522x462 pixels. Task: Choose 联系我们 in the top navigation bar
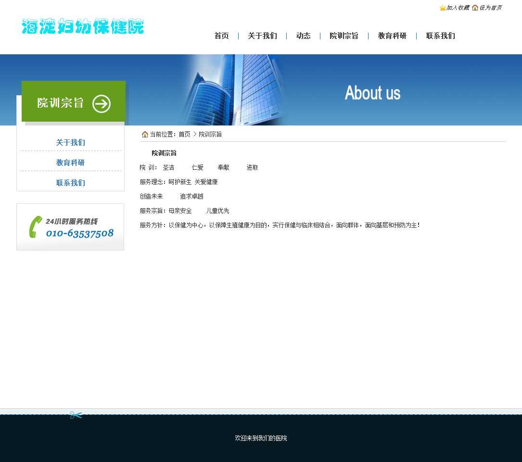(440, 36)
